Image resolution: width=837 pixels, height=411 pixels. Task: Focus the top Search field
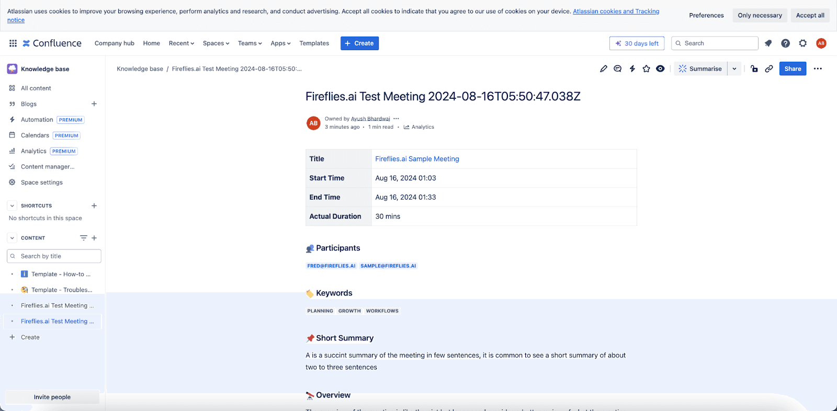coord(715,43)
